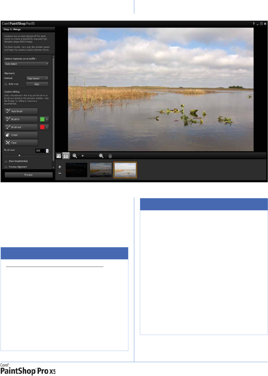This screenshot has width=268, height=376.
Task: Clear brushstrokes with the Clear button
Action: click(21, 143)
